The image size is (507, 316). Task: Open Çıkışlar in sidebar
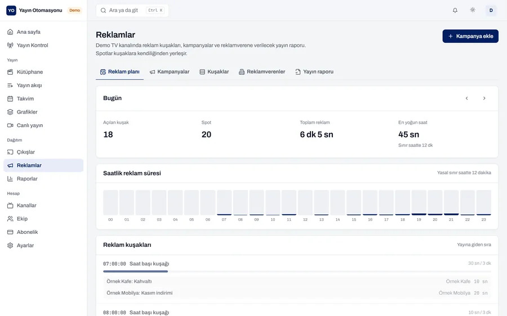[x=43, y=152]
